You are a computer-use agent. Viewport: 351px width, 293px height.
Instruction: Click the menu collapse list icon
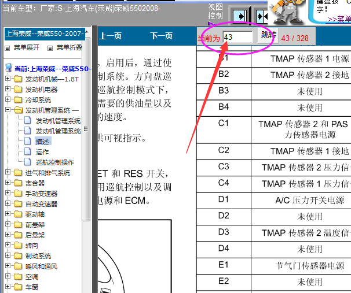click(50, 48)
